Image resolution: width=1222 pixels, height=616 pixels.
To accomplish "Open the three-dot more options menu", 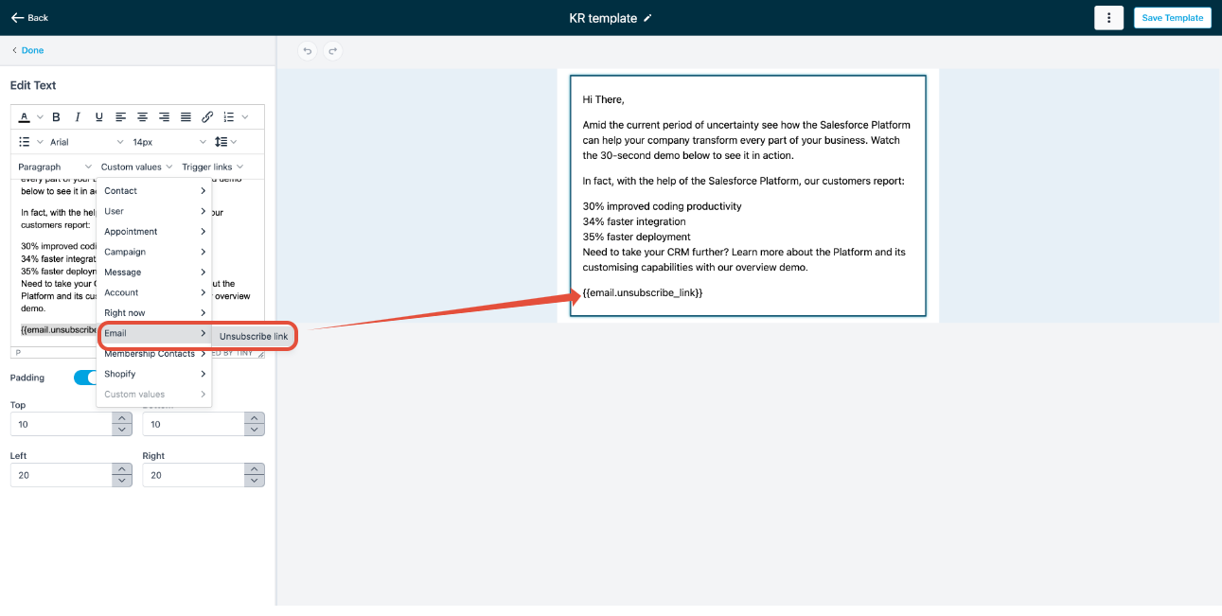I will [1108, 18].
